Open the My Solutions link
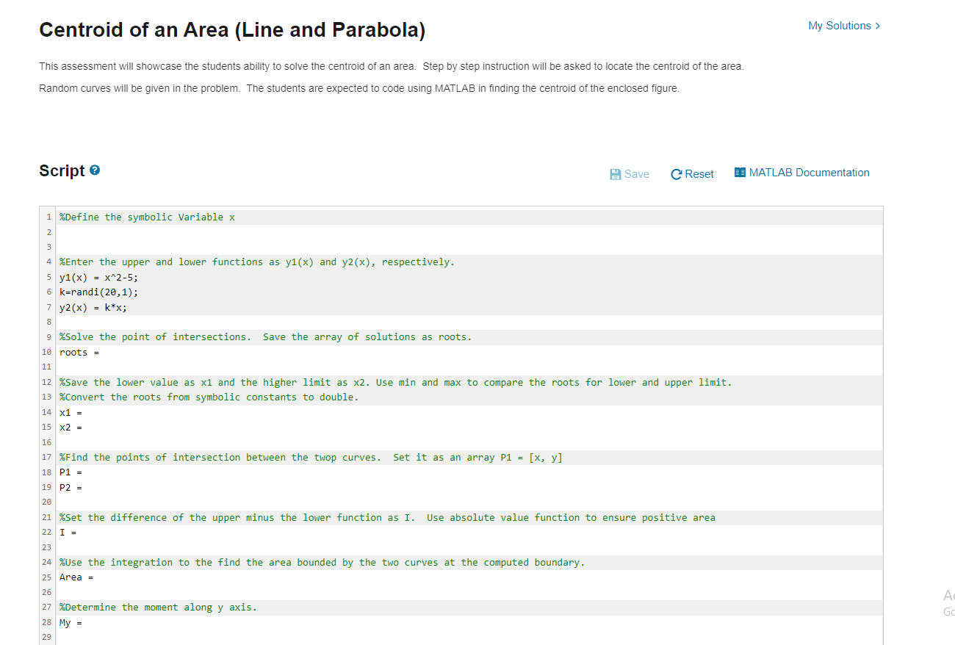Screen dimensions: 955x645 pyautogui.click(x=837, y=25)
